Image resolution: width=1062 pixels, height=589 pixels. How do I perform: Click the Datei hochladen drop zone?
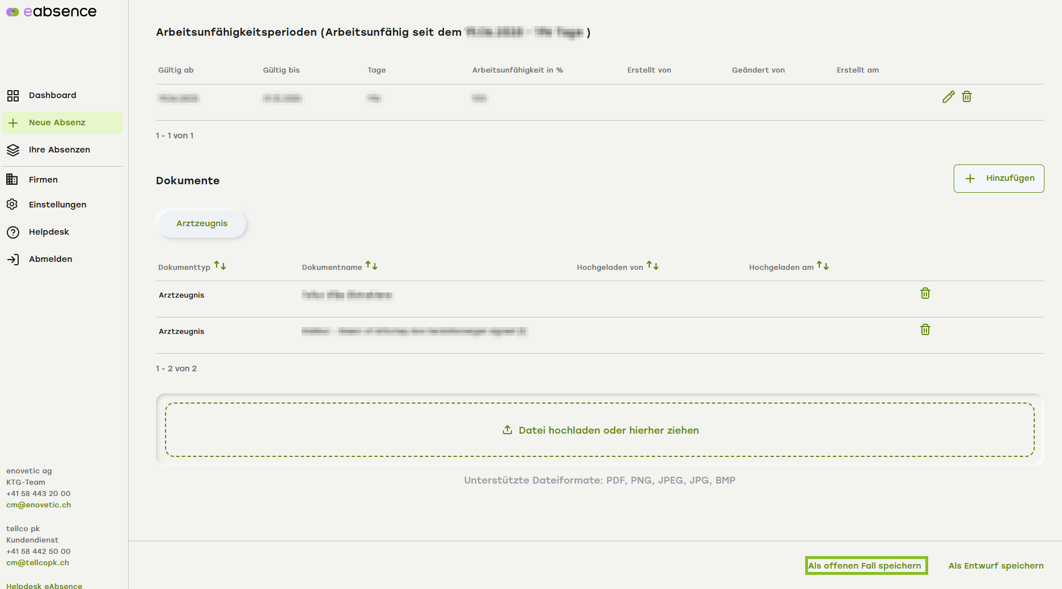(599, 430)
